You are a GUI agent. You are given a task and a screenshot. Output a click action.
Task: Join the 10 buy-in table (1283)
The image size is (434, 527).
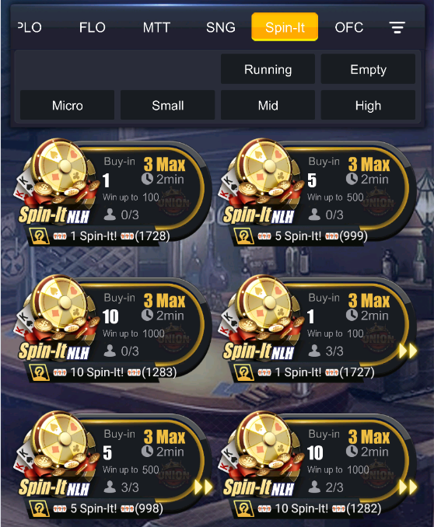(x=113, y=328)
